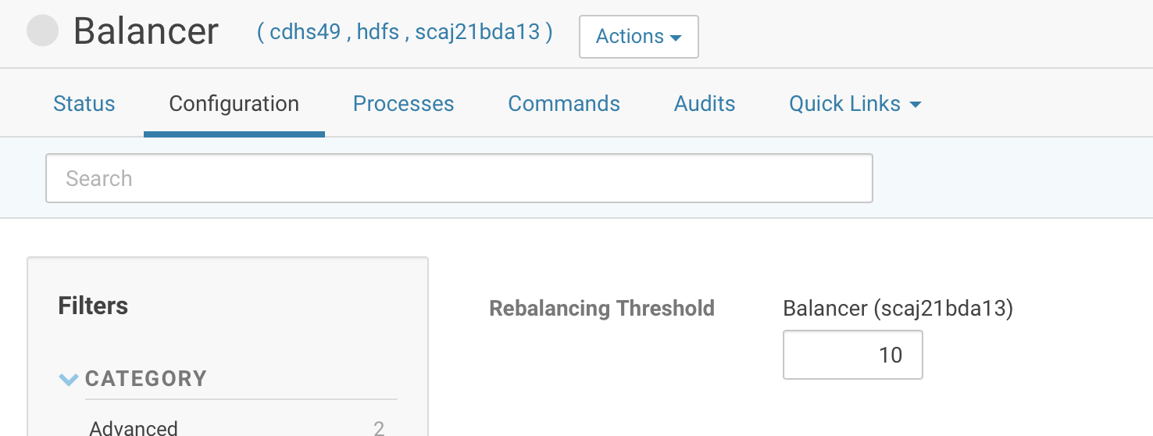The image size is (1153, 436).
Task: Click the Balancer page title
Action: [x=146, y=31]
